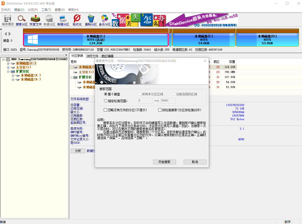The width and height of the screenshot is (302, 224).
Task: Collapse 扩展分区 node in left tree
Action: (8, 71)
